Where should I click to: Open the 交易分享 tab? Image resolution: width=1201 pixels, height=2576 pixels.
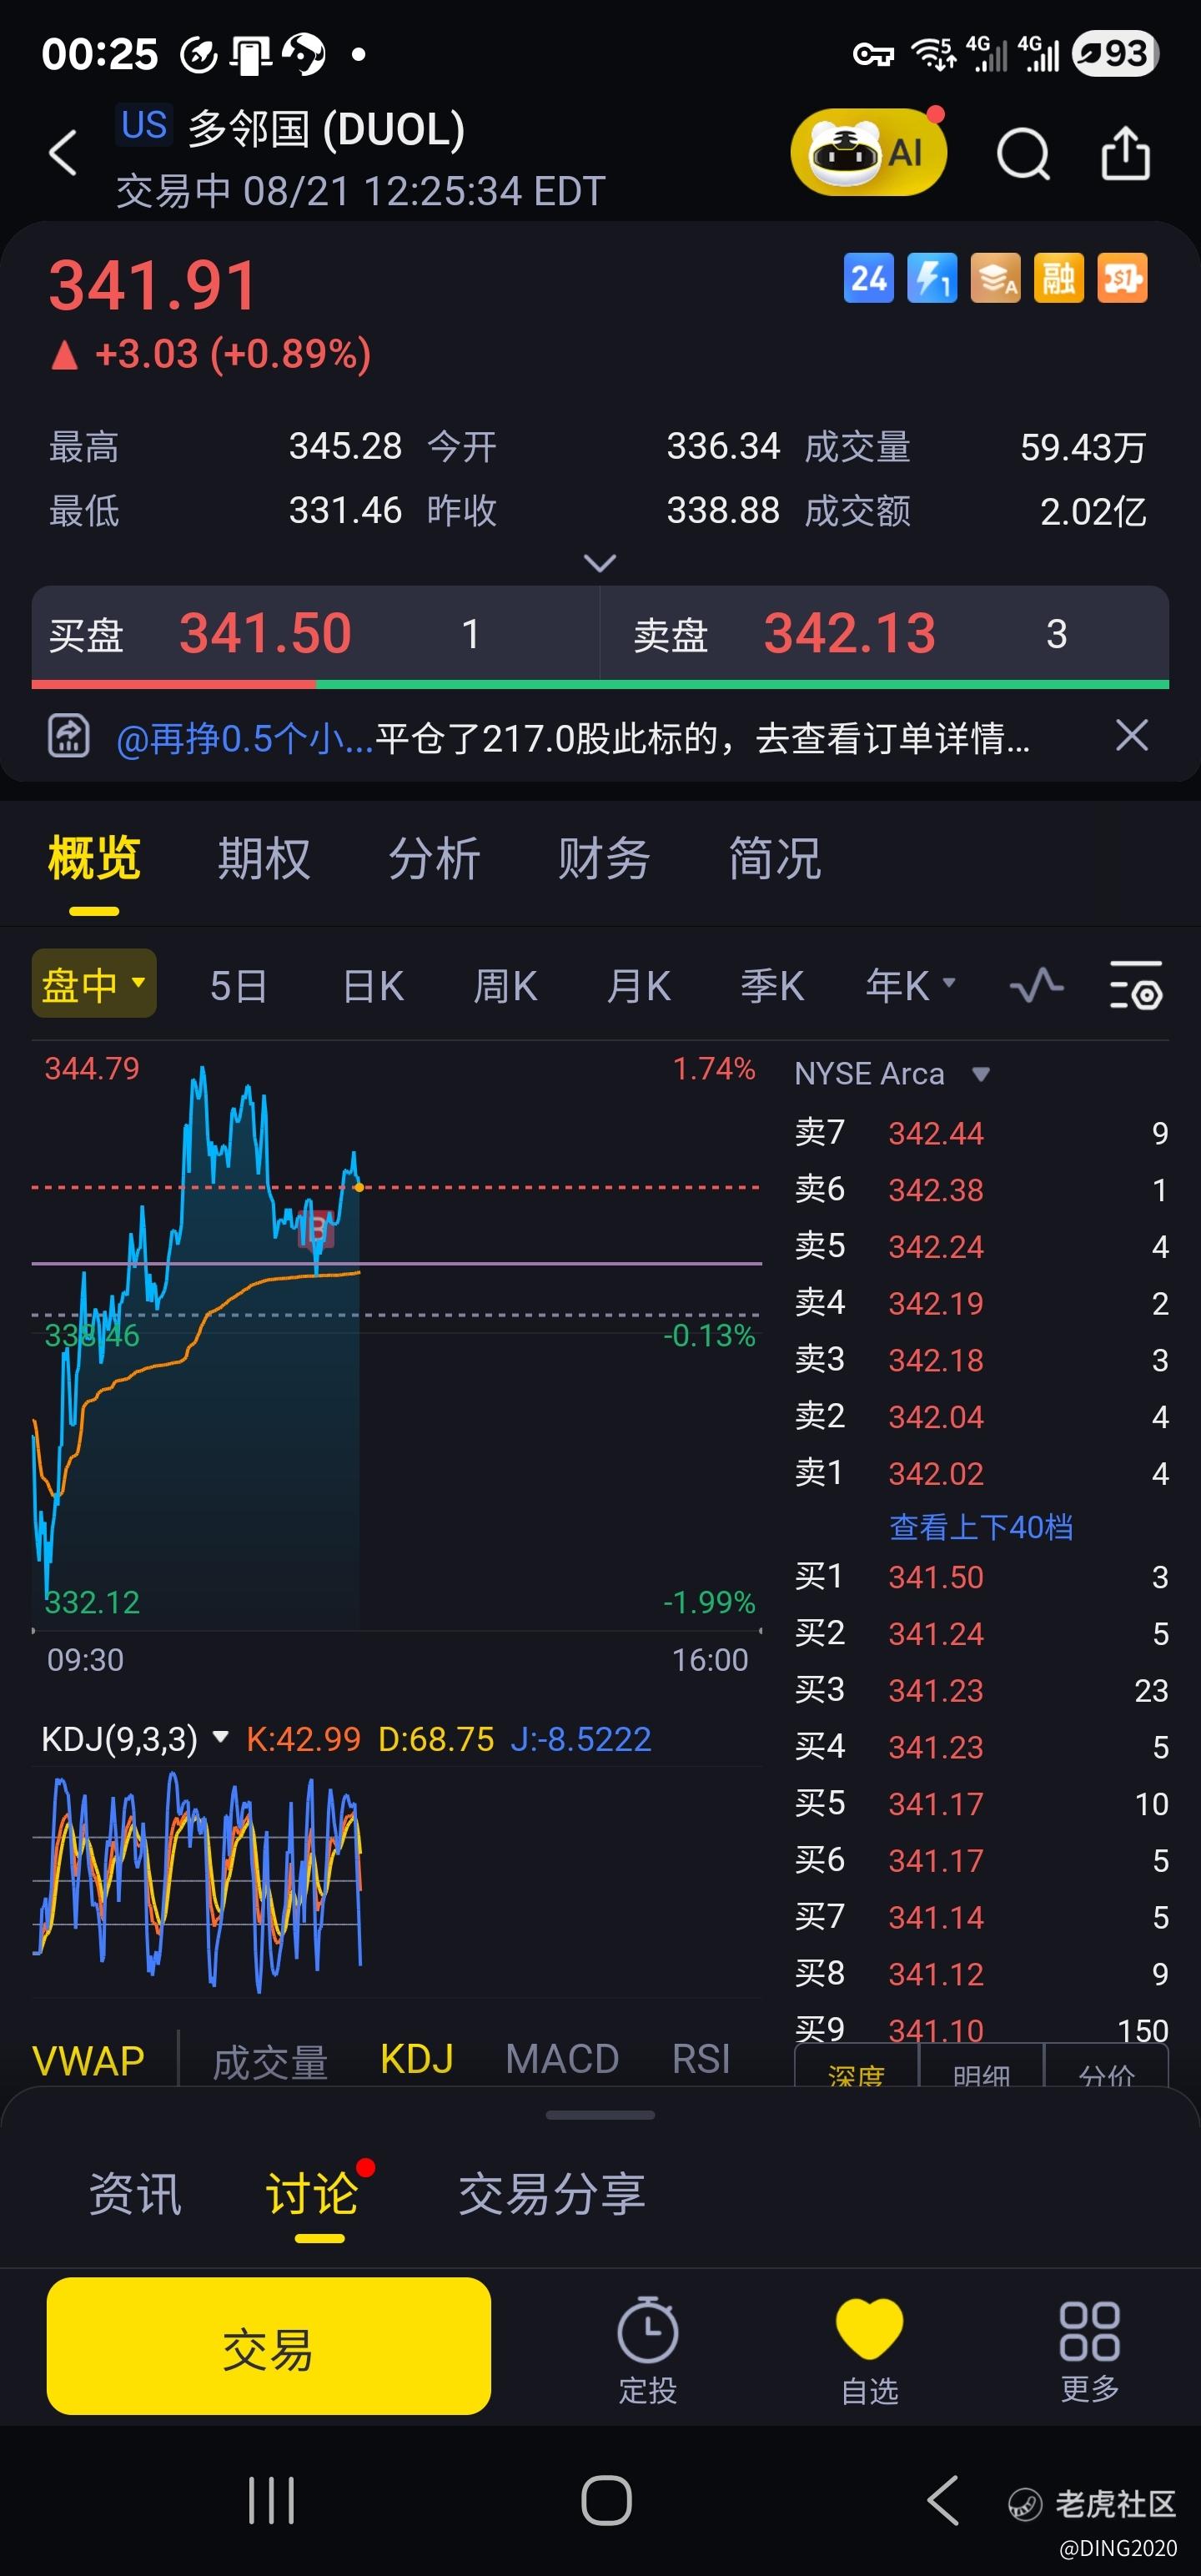(552, 2195)
